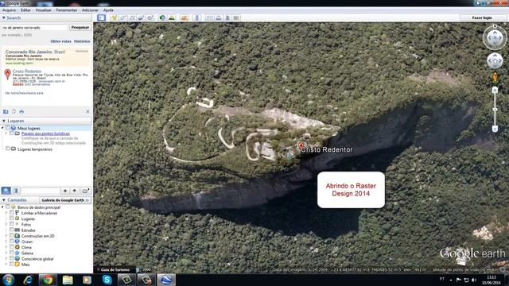Open the Adicionar menu
Viewport: 509px width, 286px height.
tap(90, 10)
